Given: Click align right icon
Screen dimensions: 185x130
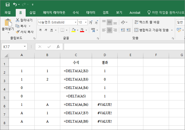Looking at the screenshot, I should [x=115, y=30].
